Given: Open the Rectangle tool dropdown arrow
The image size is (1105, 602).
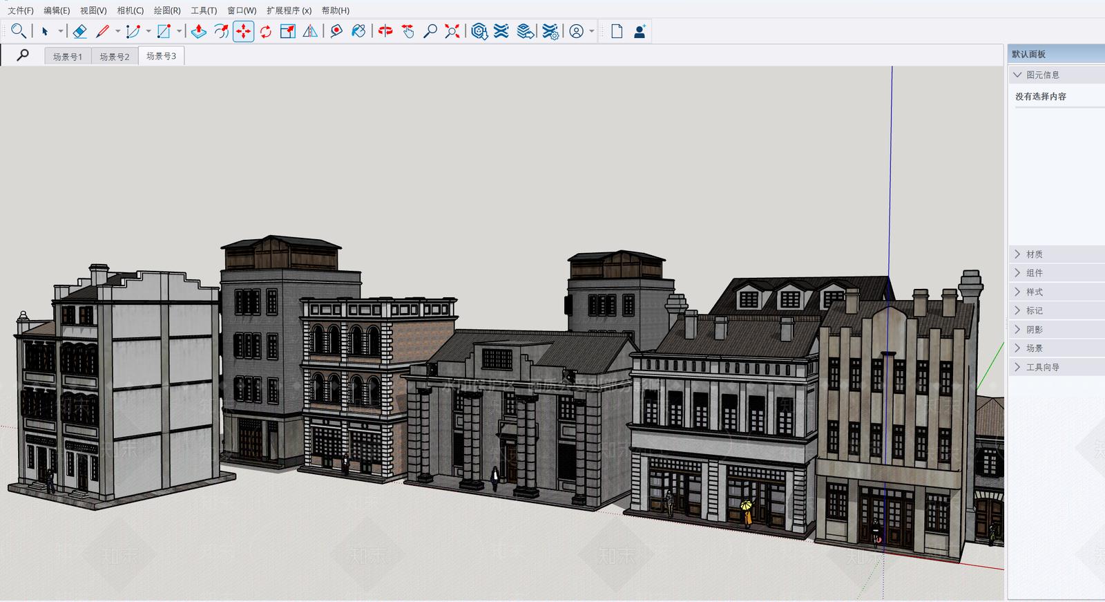Looking at the screenshot, I should [x=179, y=31].
